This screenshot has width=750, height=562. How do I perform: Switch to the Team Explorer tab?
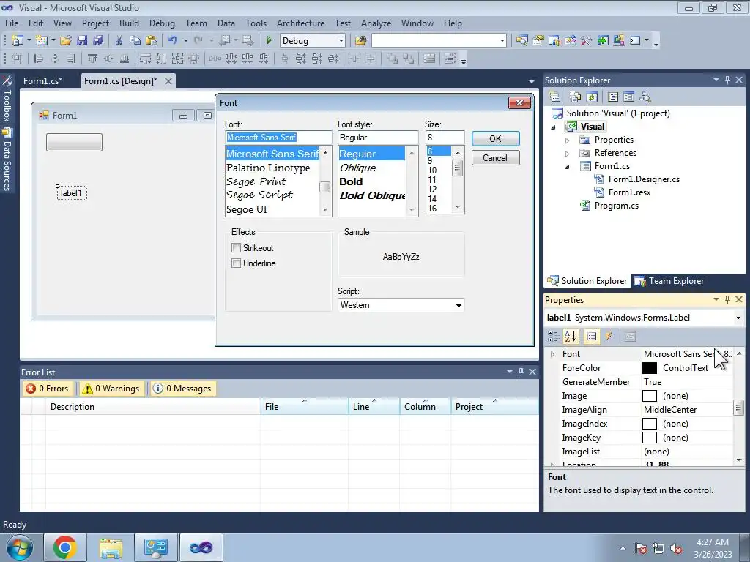tap(669, 281)
